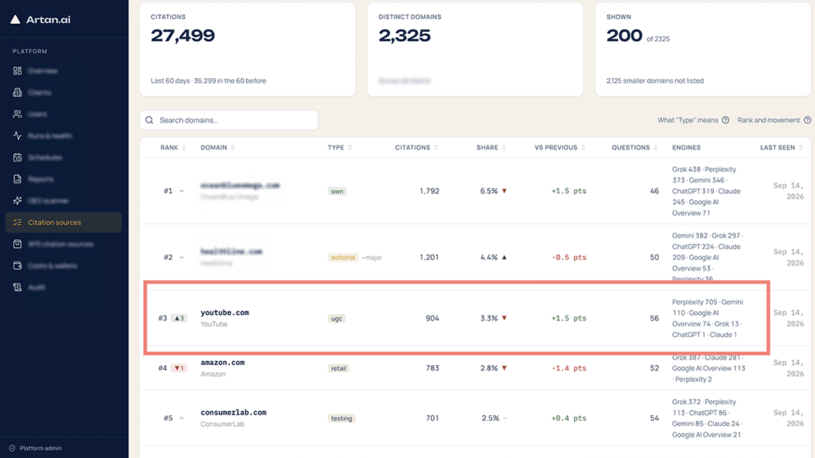Screen dimensions: 815x458
Task: Click the questions count 56 for youtube.com
Action: [x=654, y=318]
